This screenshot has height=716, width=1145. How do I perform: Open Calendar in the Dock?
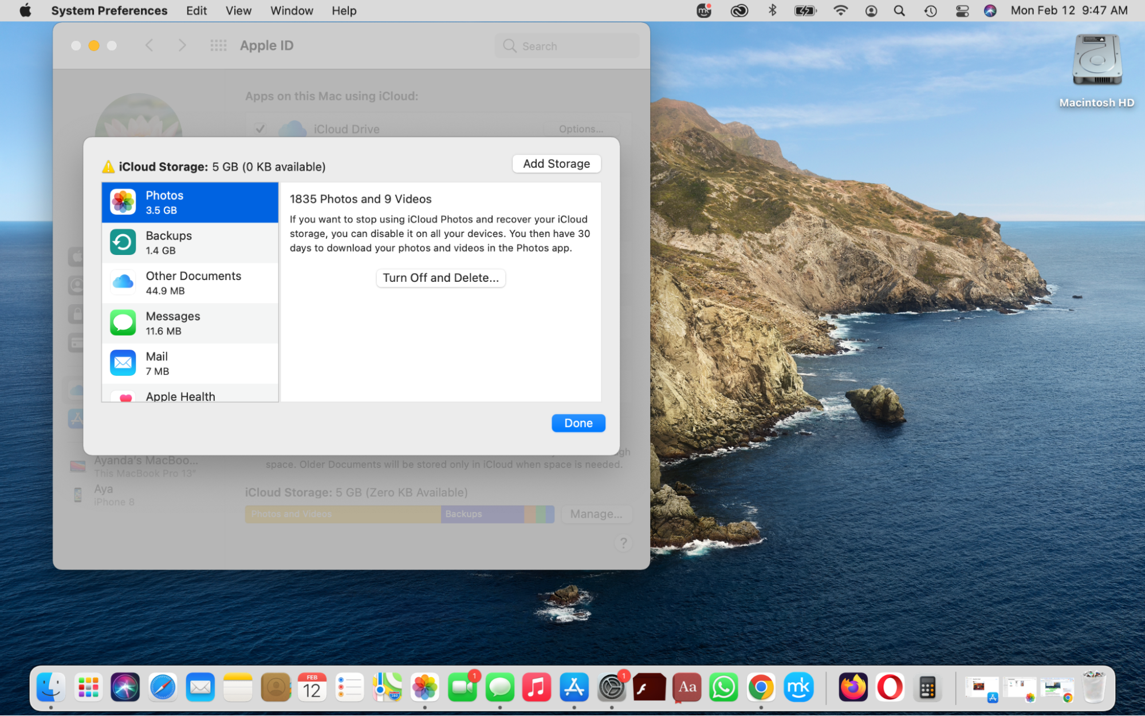tap(312, 687)
